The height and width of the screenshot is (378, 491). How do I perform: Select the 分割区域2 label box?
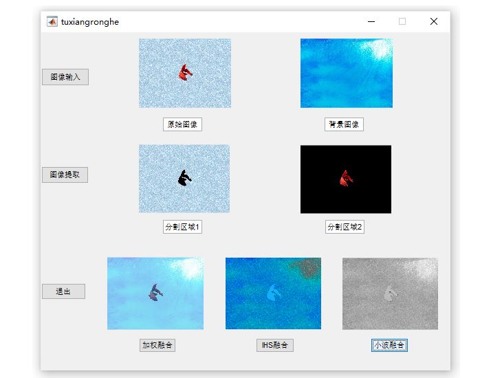pos(345,227)
